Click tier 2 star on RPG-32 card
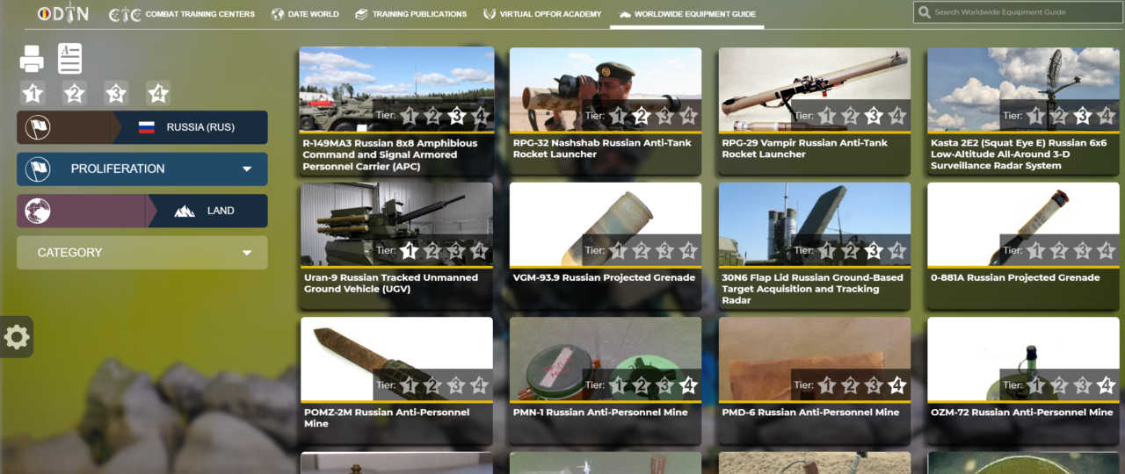 642,116
